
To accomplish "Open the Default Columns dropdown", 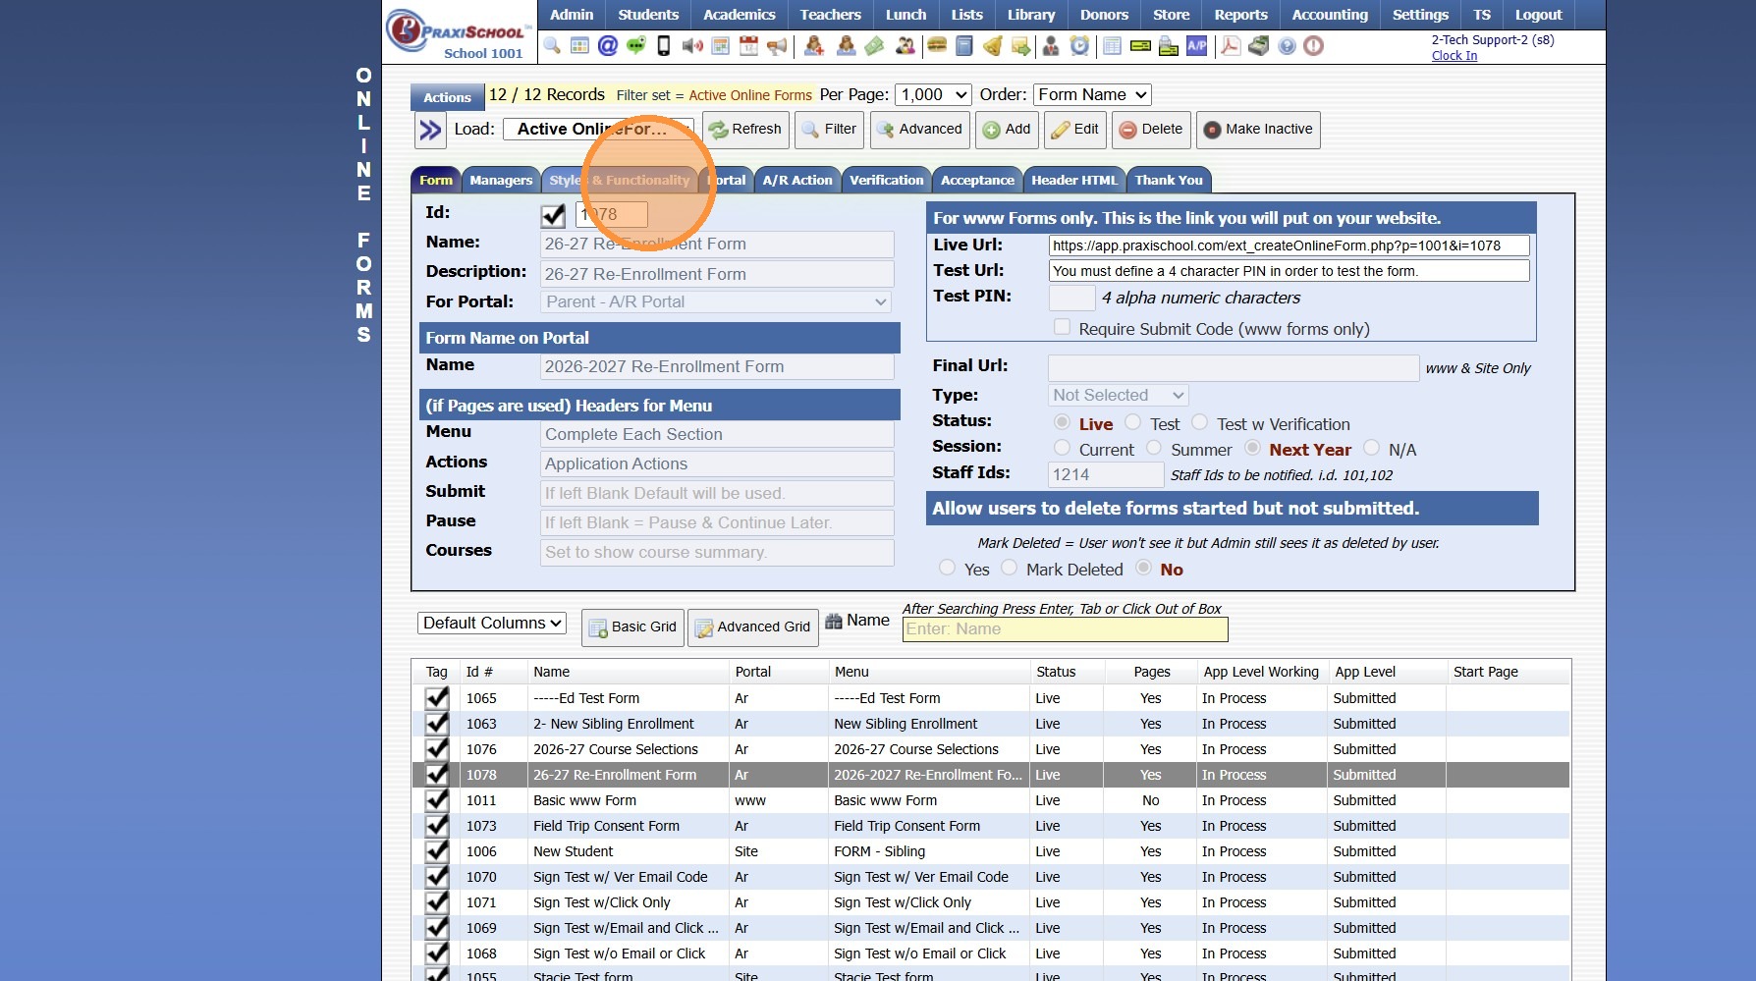I will (x=492, y=623).
